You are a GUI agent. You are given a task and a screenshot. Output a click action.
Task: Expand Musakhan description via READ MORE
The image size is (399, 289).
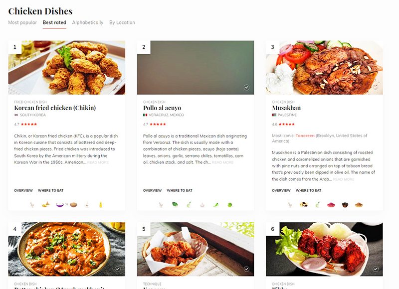pyautogui.click(x=344, y=179)
